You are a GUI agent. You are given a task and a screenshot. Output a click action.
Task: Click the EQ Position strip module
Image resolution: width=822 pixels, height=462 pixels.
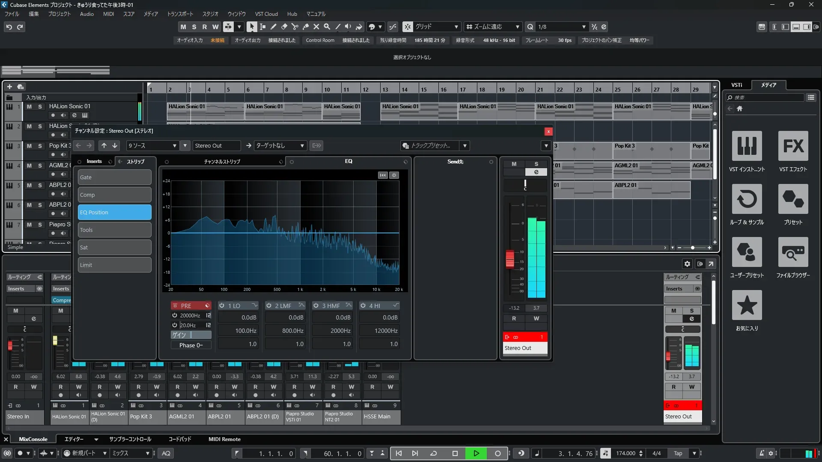[x=114, y=212]
